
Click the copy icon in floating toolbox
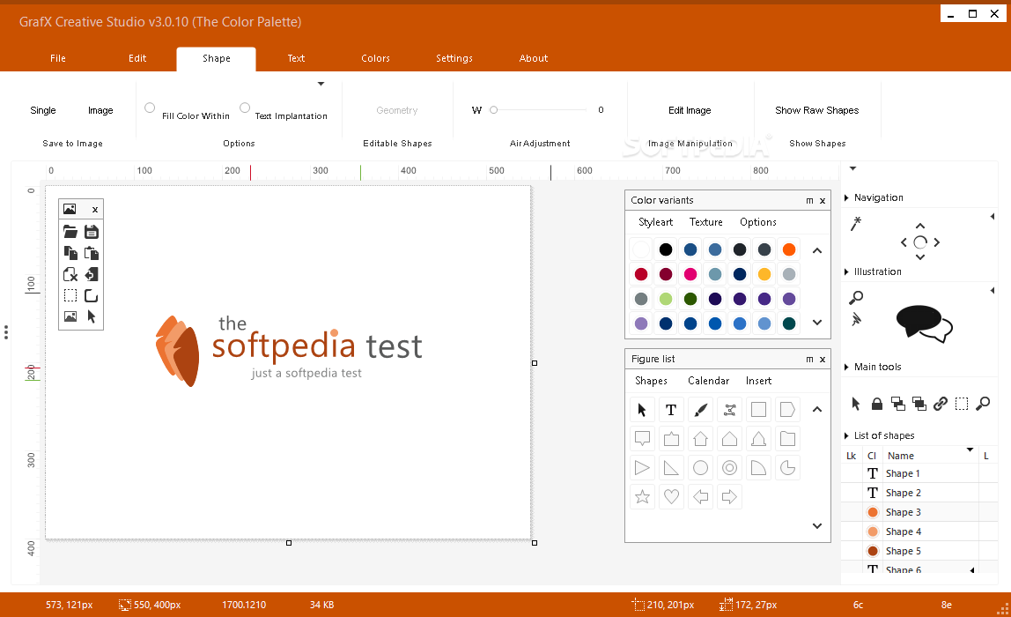(70, 253)
